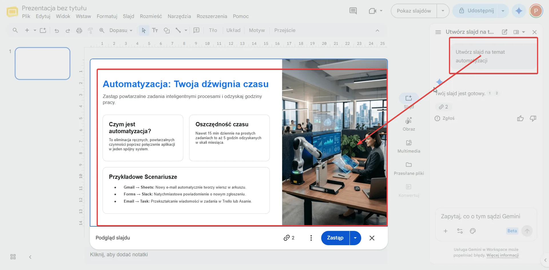Open the Edytuj menu
The image size is (549, 270).
click(x=43, y=16)
